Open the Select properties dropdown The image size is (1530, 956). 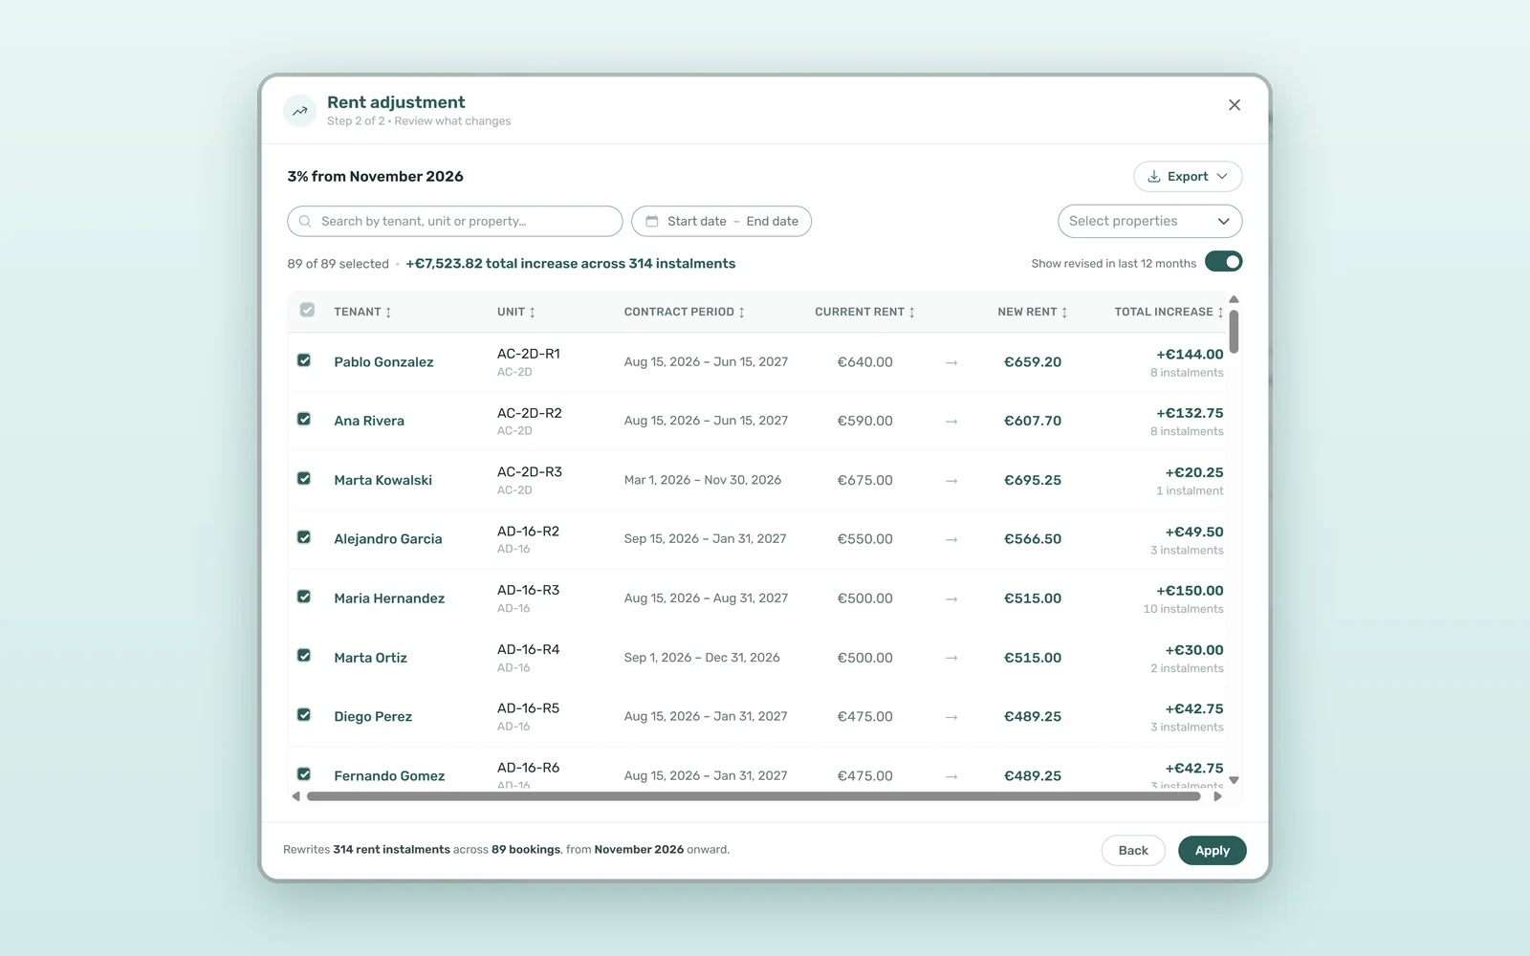point(1149,221)
